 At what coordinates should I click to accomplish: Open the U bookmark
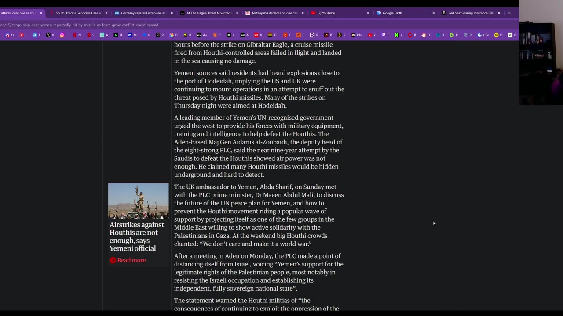(x=440, y=35)
